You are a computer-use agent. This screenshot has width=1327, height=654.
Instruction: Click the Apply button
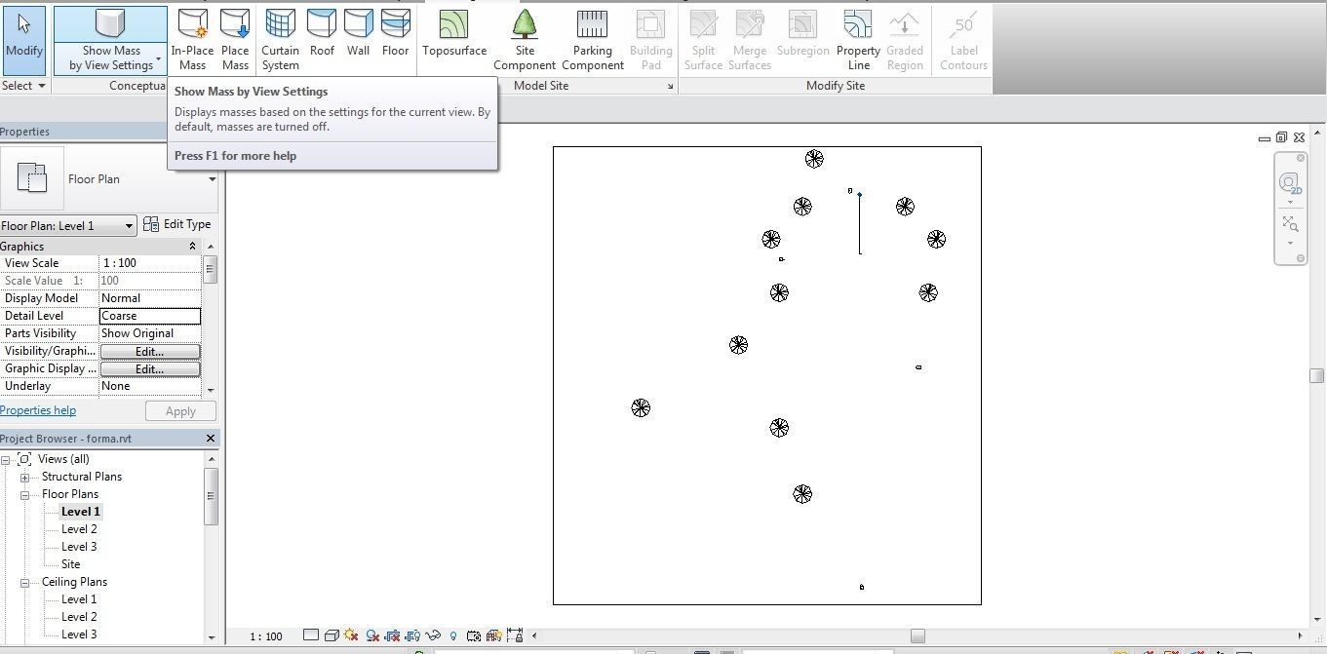pyautogui.click(x=180, y=411)
